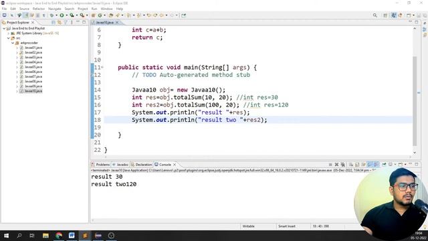This screenshot has height=241, width=428.
Task: Click line 19 in the code editor
Action: [258, 127]
